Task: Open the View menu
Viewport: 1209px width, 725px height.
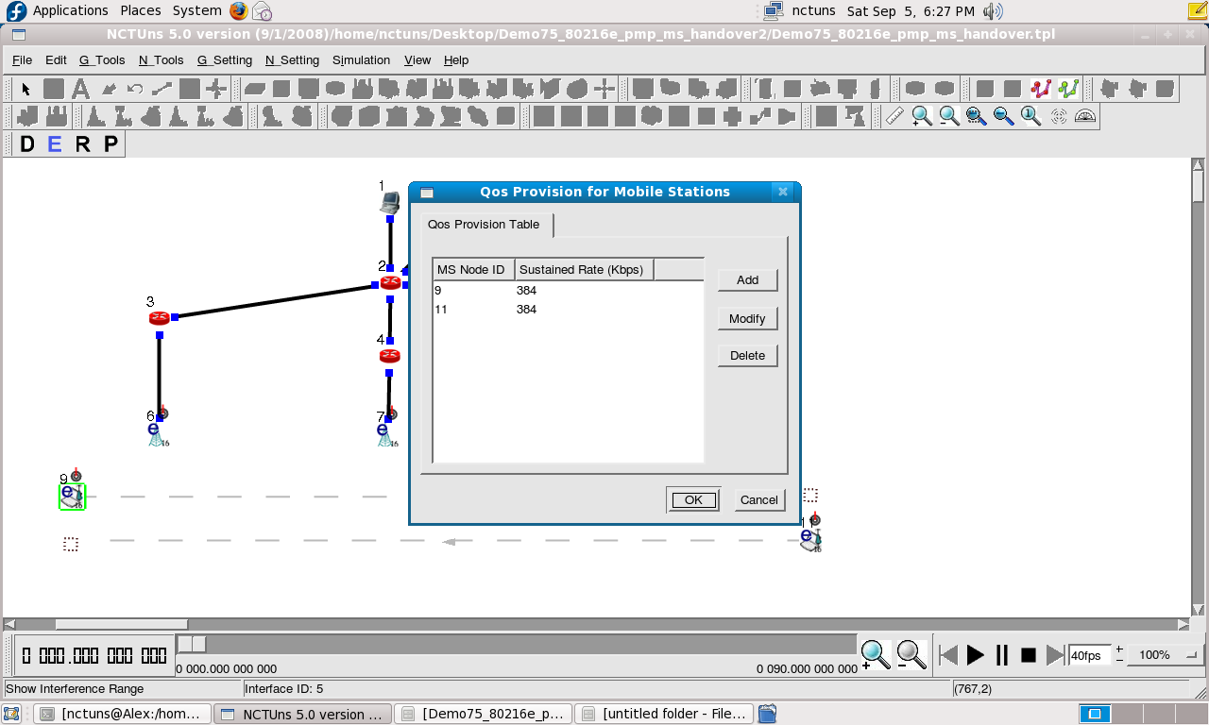Action: pos(417,59)
